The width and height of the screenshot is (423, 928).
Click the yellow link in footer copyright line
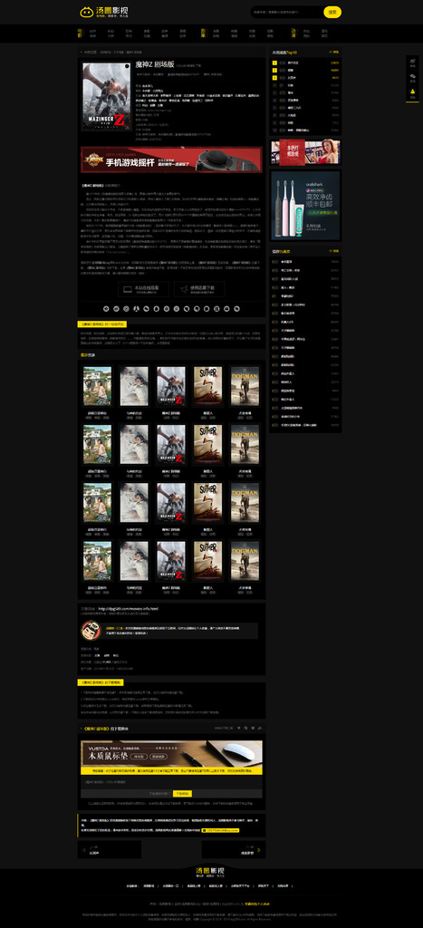257,904
